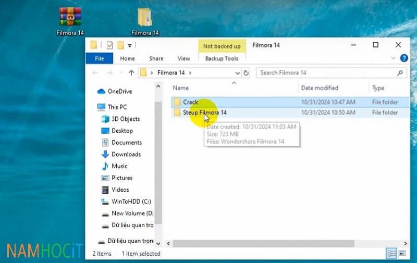Image resolution: width=417 pixels, height=263 pixels.
Task: Click the 10/31/2024 10:50 AM date cell
Action: pyautogui.click(x=328, y=112)
